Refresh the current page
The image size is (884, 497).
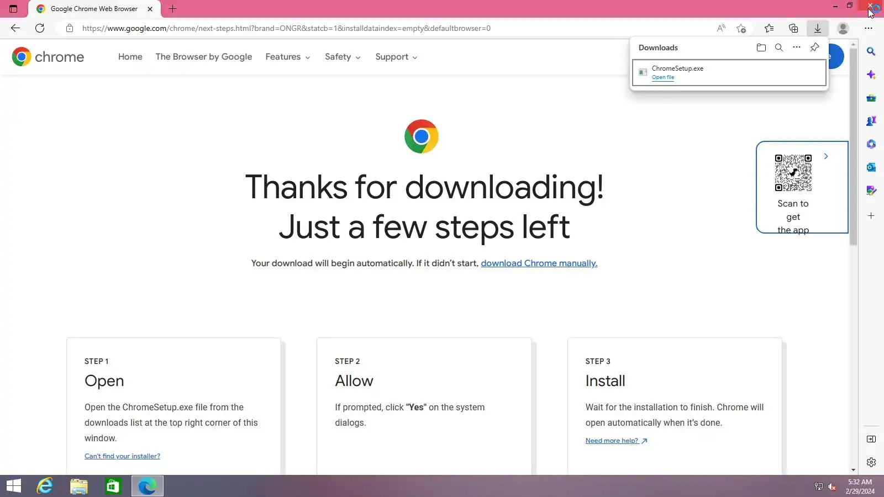(x=40, y=28)
